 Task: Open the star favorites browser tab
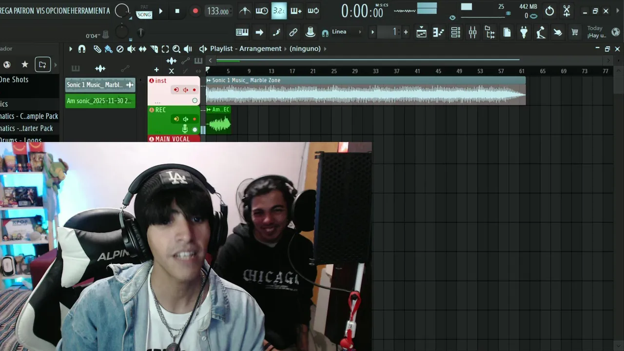point(25,64)
